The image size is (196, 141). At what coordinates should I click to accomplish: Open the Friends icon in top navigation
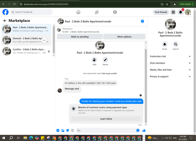click(x=97, y=12)
